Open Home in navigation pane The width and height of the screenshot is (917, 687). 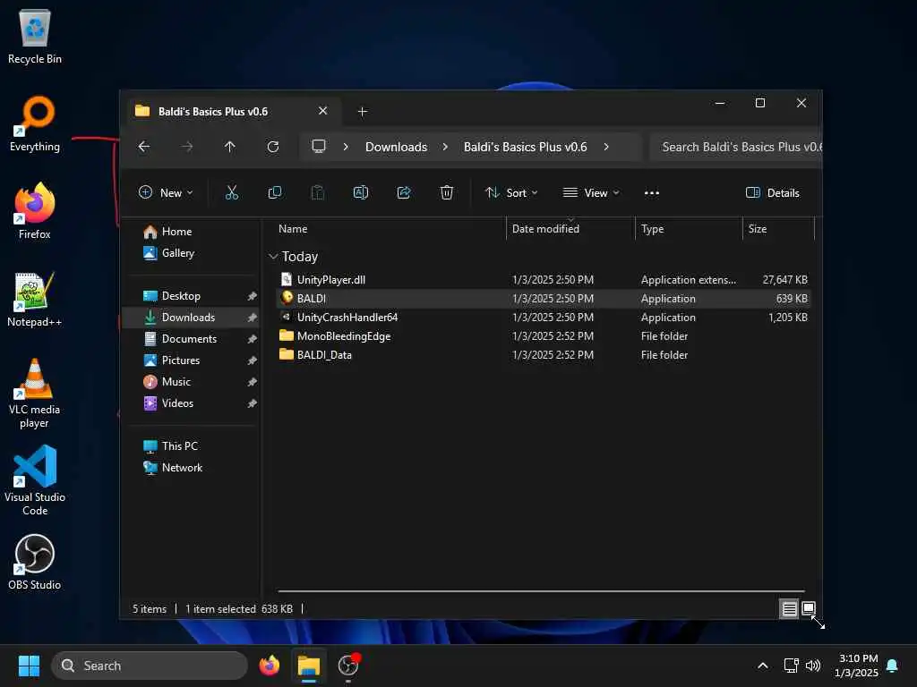[176, 232]
